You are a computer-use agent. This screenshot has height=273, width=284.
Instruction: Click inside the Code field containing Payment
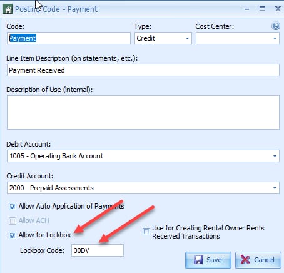click(x=69, y=38)
